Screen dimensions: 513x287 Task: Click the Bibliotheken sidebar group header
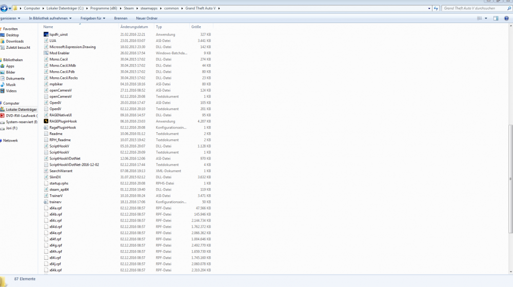[13, 60]
